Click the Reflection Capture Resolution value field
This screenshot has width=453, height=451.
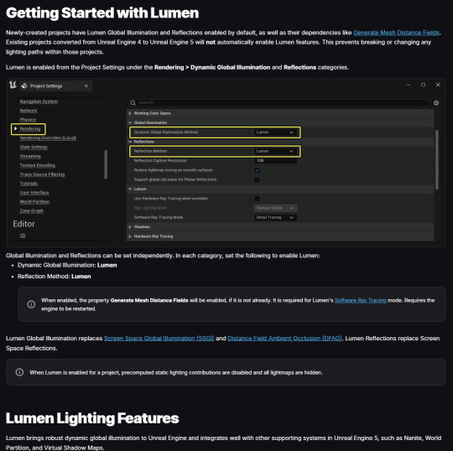click(x=275, y=161)
